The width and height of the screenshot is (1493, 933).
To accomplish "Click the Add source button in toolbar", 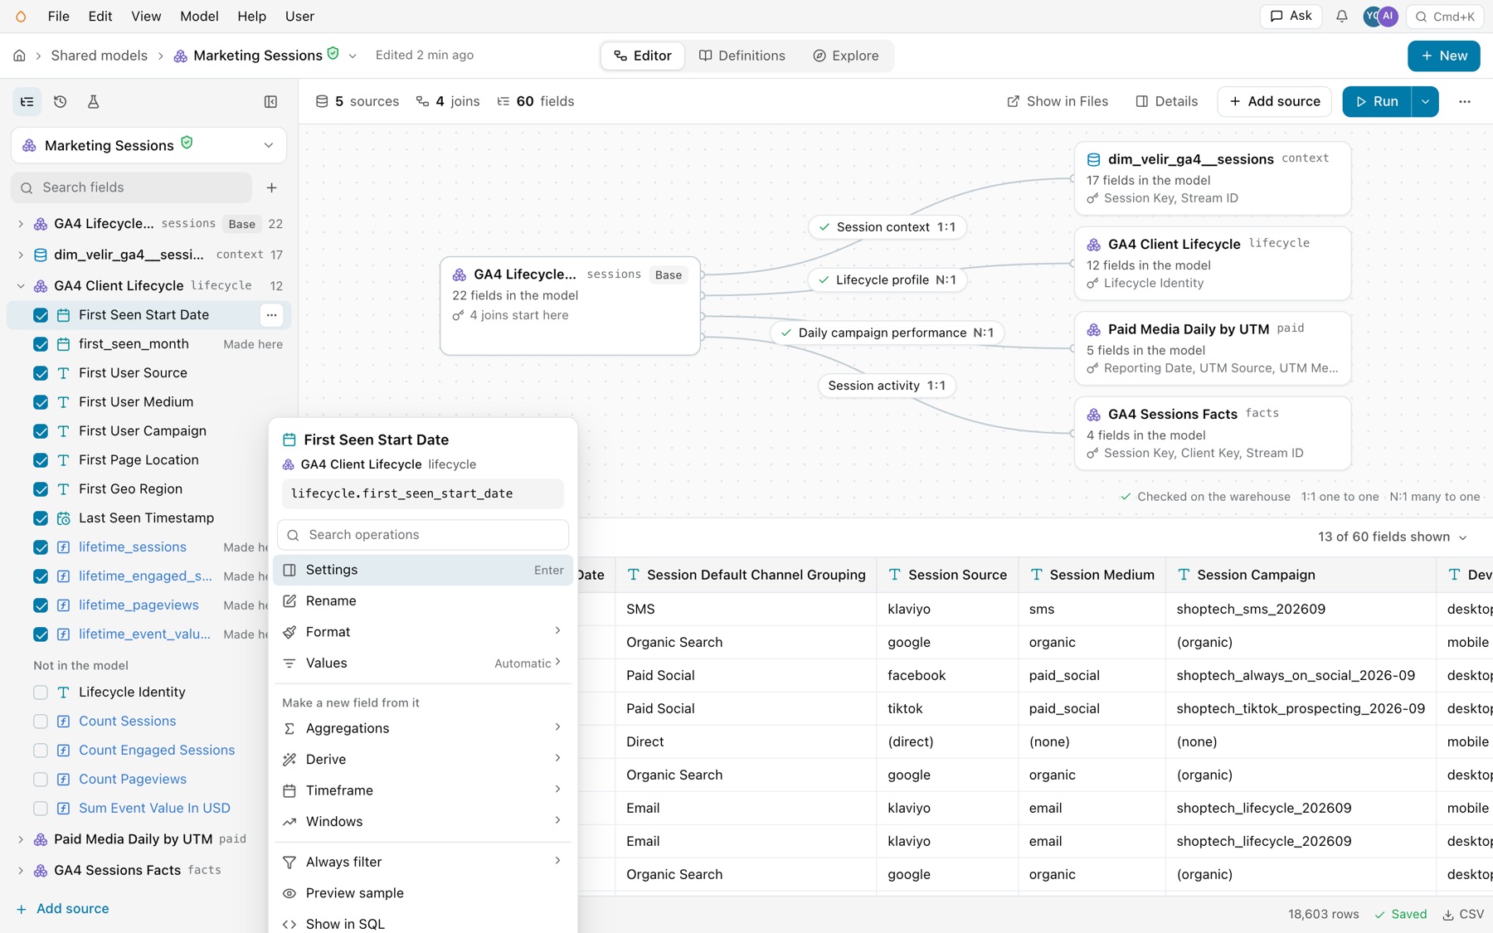I will point(1274,101).
